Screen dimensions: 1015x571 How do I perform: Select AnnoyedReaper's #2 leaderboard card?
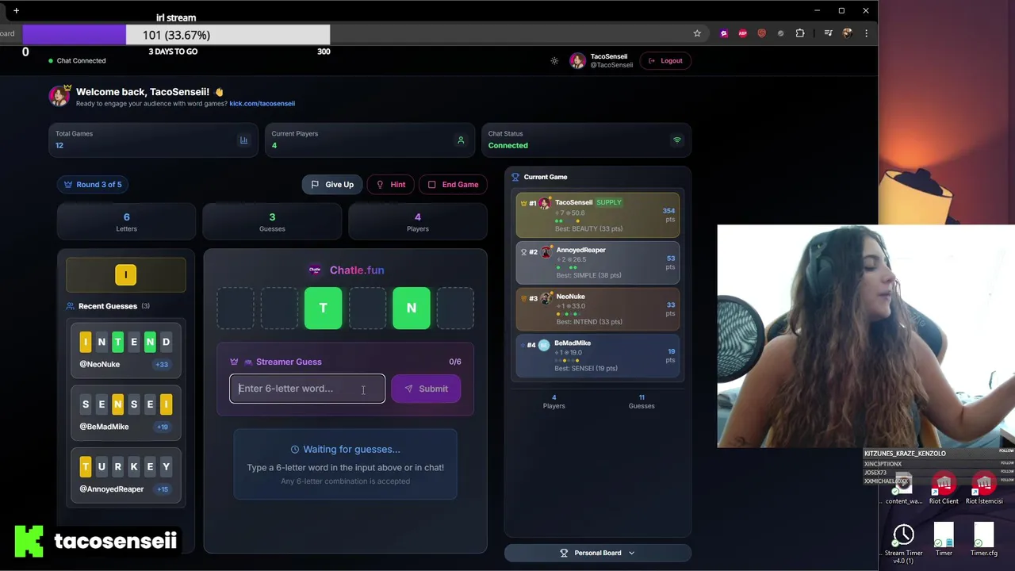pos(598,263)
